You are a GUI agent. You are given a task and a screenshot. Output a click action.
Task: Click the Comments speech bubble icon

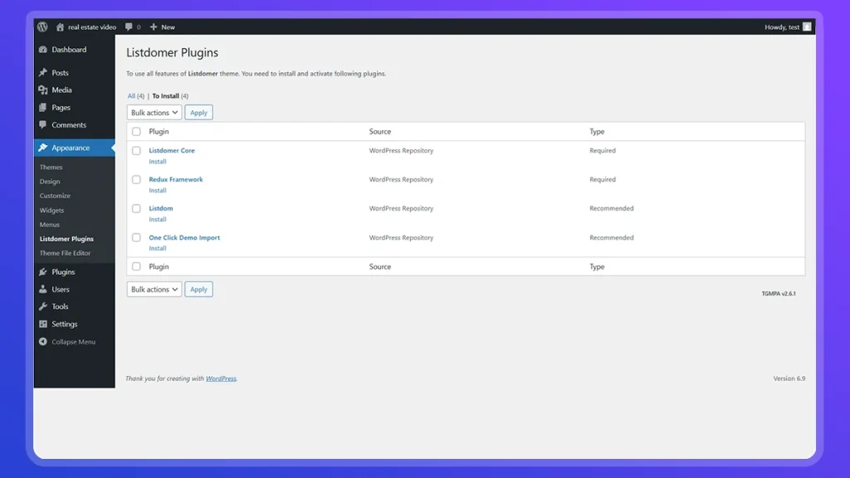pos(43,124)
